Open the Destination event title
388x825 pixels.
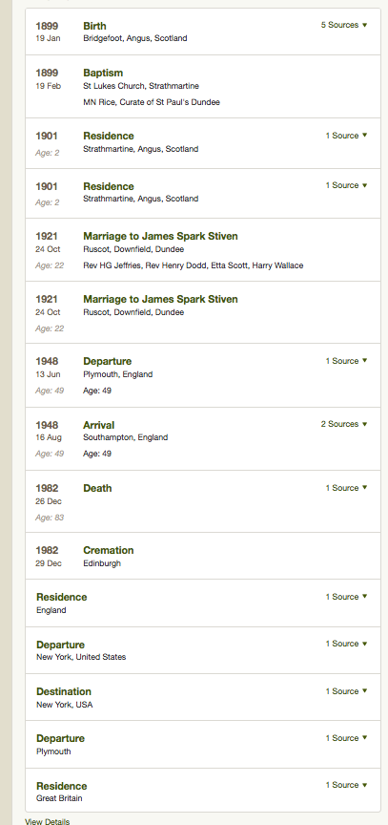64,692
